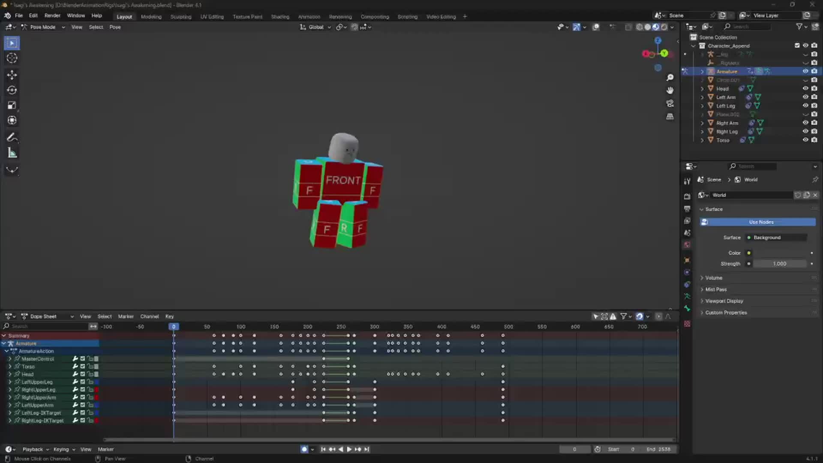Switch viewport to Rendered shading mode

[664, 27]
